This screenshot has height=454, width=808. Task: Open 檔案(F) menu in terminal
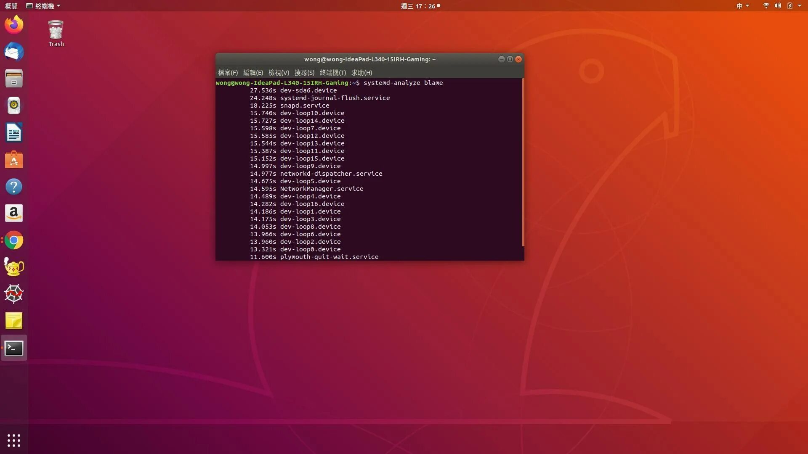228,73
